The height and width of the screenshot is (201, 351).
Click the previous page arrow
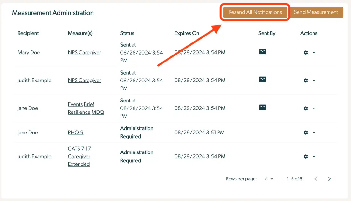coord(316,179)
